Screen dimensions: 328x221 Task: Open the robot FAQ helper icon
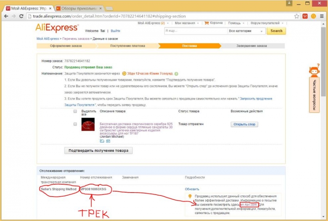[x=315, y=70]
